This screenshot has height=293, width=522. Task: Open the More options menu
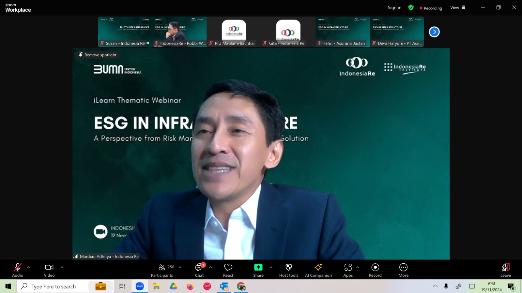404,270
